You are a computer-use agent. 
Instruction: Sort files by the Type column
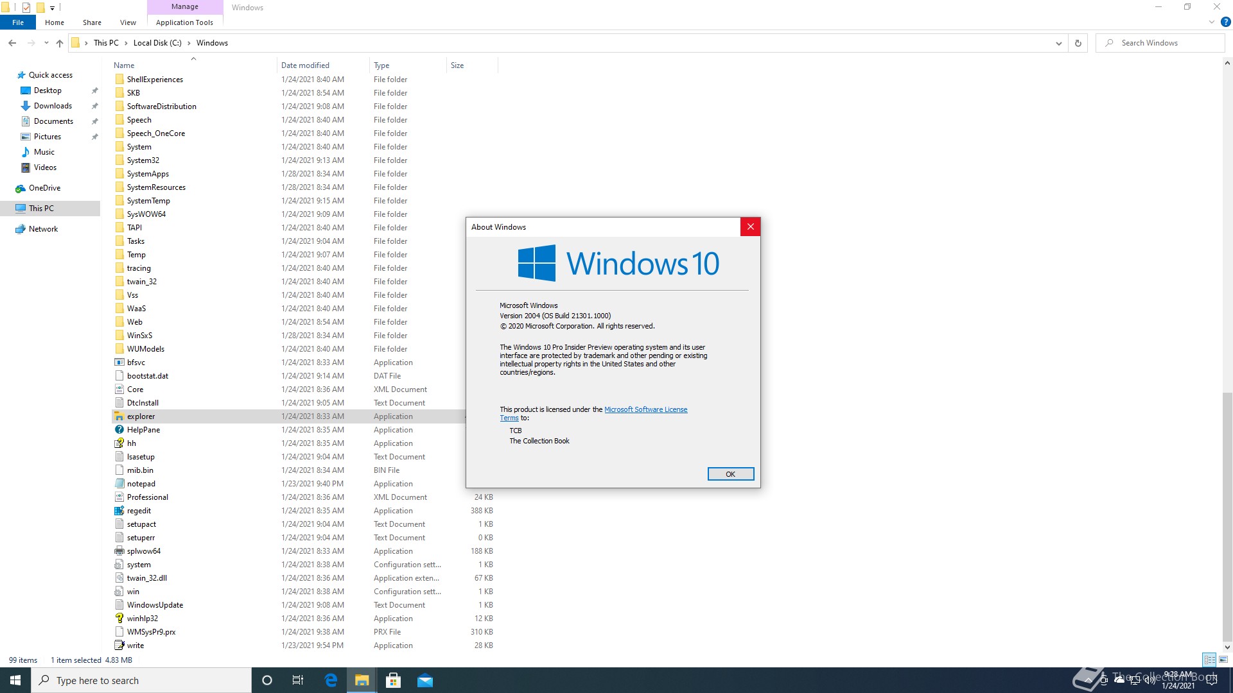point(408,65)
